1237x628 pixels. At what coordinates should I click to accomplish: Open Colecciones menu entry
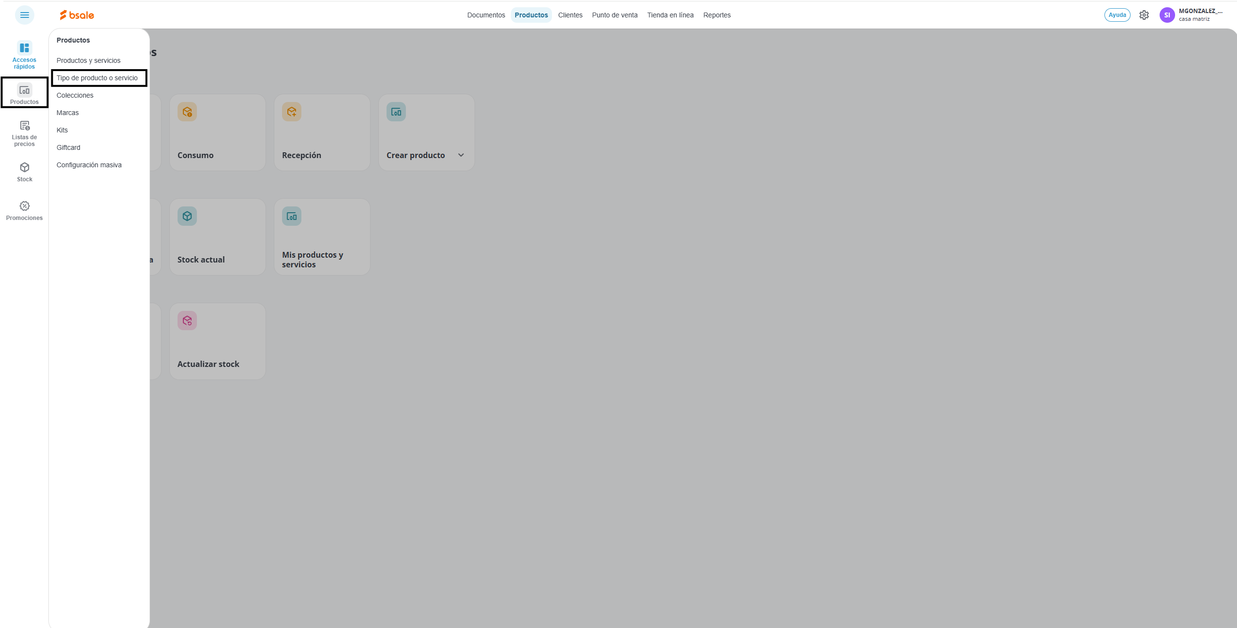point(75,95)
